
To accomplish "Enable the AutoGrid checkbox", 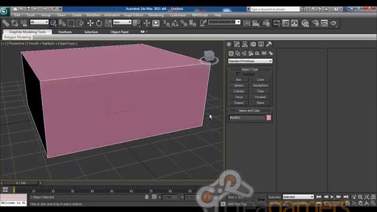I will [x=238, y=74].
